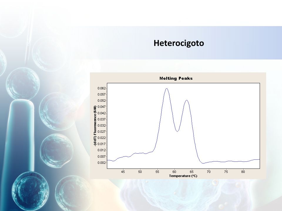The image size is (282, 211).
Task: Click the 0.052 y-axis value
Action: coord(101,101)
